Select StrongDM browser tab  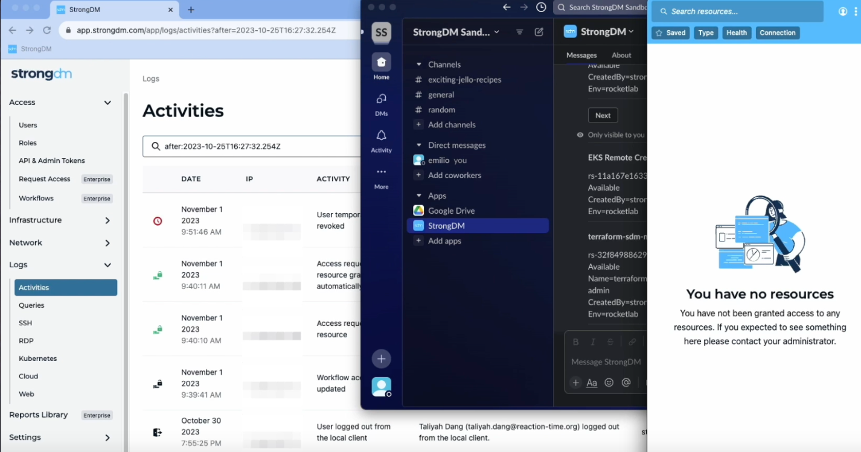(114, 10)
